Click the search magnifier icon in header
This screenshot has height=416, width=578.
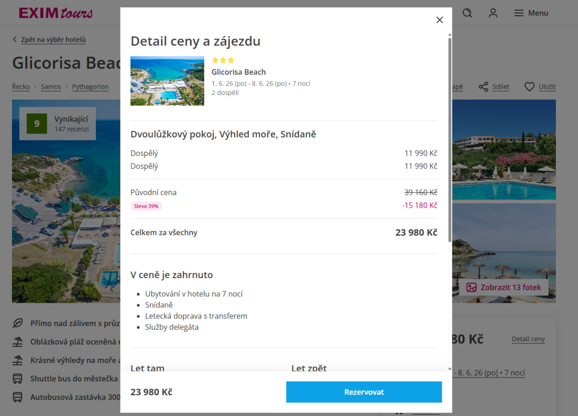point(467,13)
